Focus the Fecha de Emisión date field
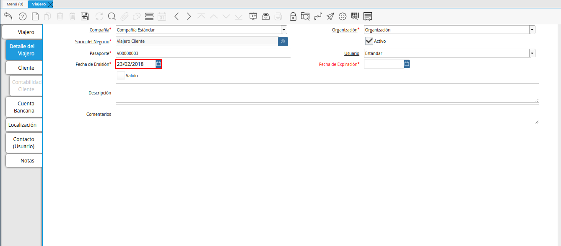 136,64
